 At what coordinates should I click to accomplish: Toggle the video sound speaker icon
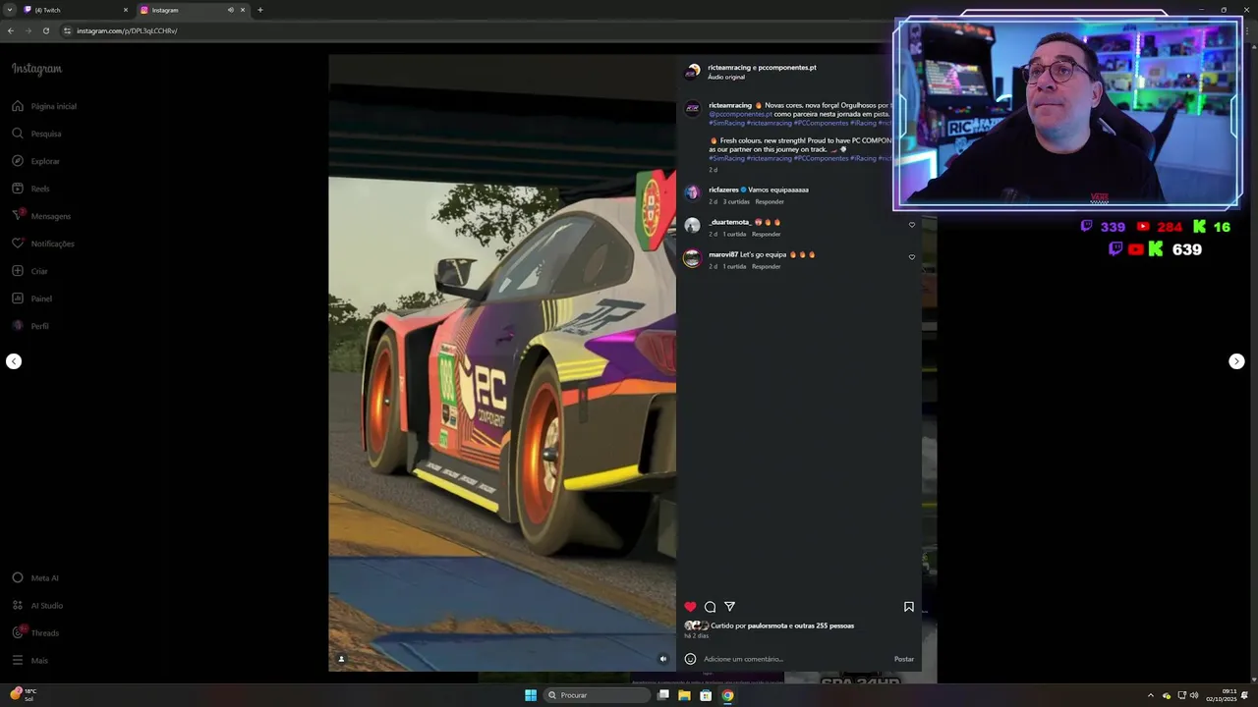pyautogui.click(x=663, y=659)
